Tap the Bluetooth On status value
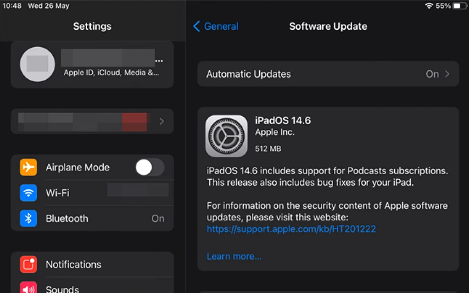Viewport: 469px width, 293px height. [x=158, y=219]
